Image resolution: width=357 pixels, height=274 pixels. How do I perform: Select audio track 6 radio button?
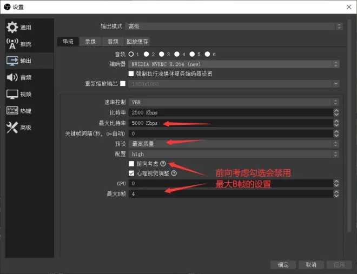[x=207, y=54]
